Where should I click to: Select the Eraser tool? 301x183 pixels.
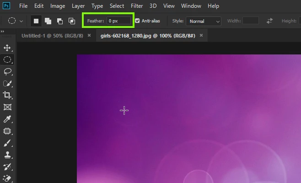[7, 178]
